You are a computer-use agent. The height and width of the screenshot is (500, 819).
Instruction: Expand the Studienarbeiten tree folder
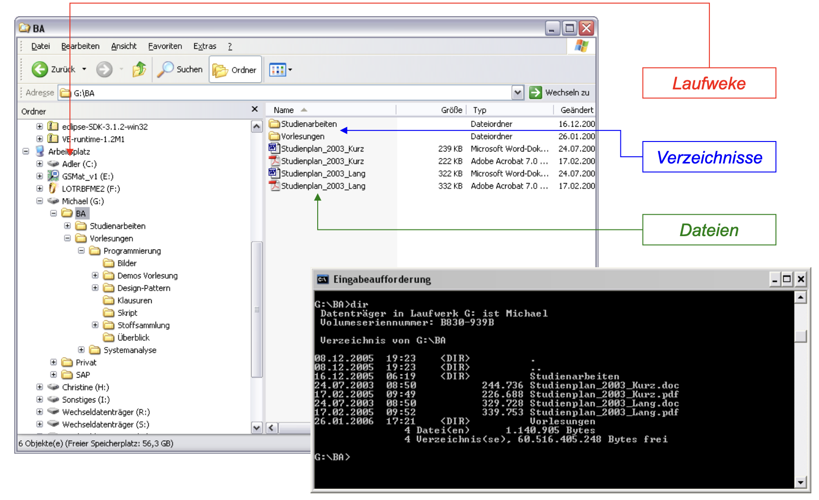[x=67, y=226]
